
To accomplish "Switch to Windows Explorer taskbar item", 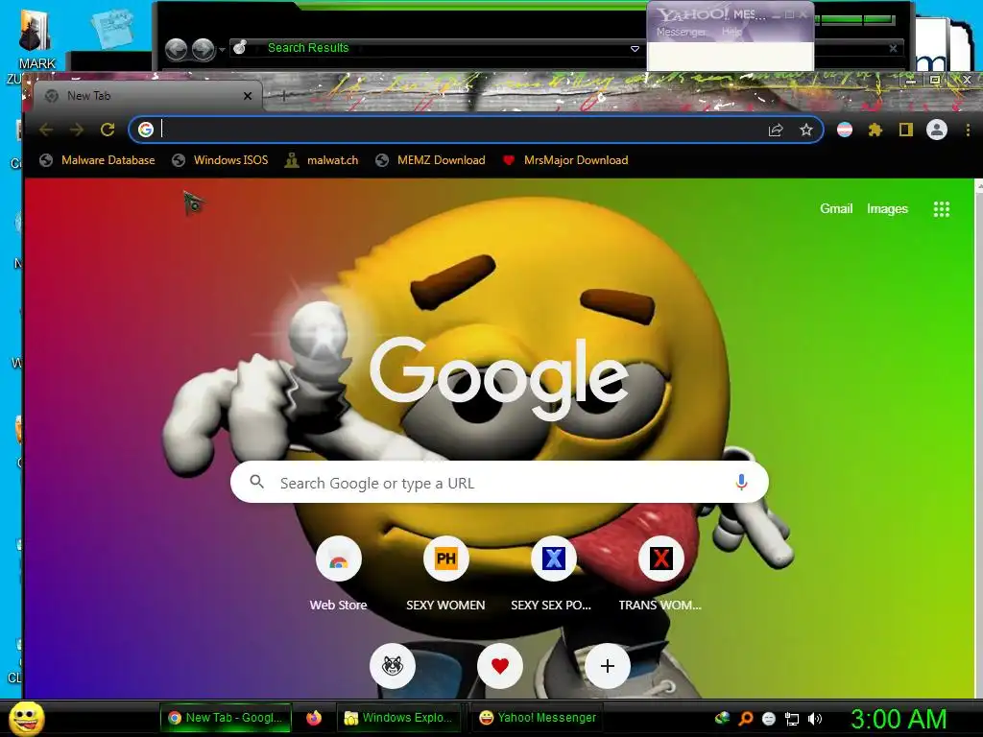I will click(x=398, y=718).
